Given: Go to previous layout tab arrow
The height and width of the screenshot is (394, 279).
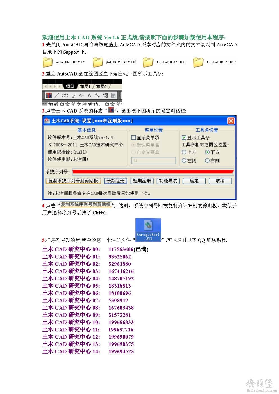Looking at the screenshot, I should (51, 86).
